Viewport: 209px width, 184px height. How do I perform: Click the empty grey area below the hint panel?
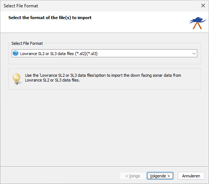pyautogui.click(x=105, y=127)
